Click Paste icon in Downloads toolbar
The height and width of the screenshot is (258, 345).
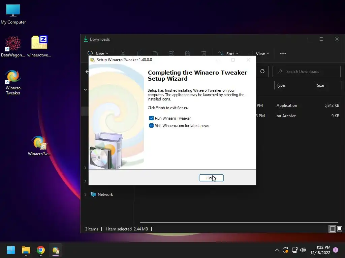[x=155, y=53]
